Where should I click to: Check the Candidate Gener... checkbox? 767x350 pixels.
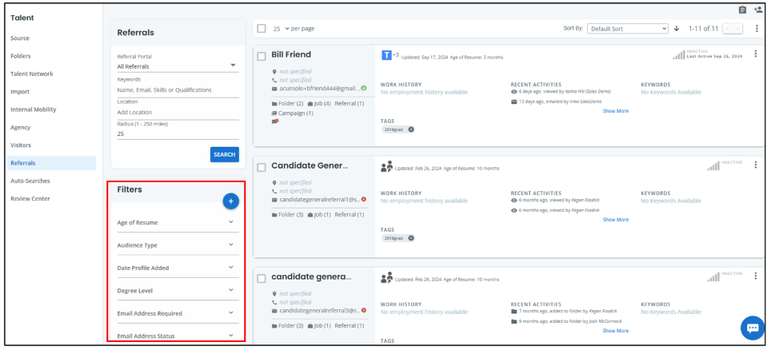click(x=262, y=167)
